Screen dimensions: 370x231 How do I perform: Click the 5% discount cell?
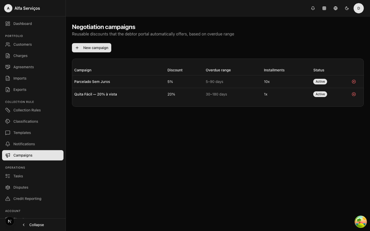(x=170, y=82)
